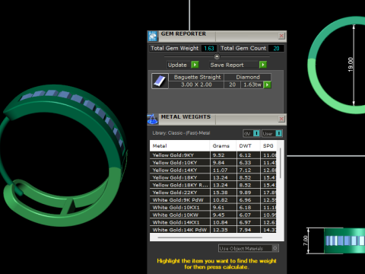Select the Yellow Gold:10KY row

[x=213, y=163]
